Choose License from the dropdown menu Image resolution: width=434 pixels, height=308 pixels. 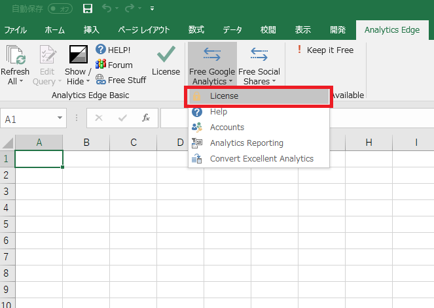(x=259, y=96)
